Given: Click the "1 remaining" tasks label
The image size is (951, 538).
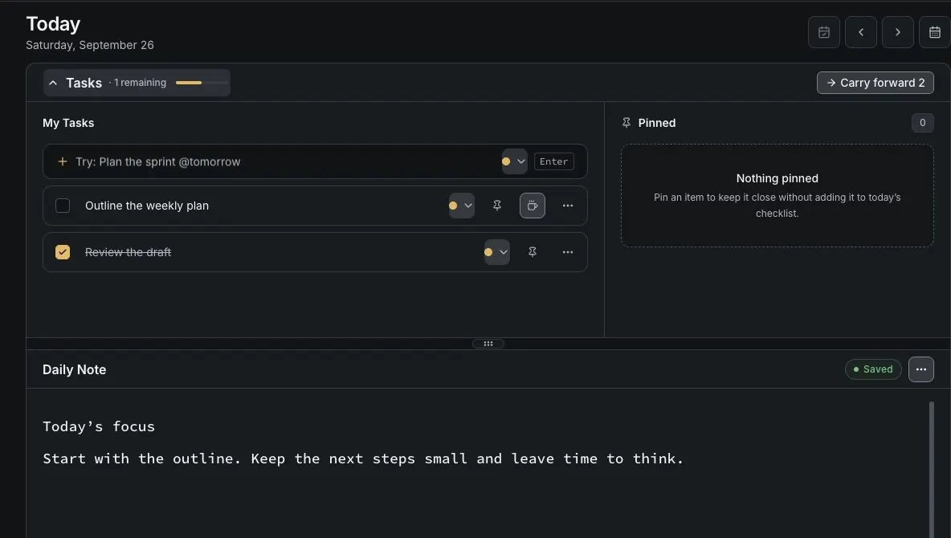Looking at the screenshot, I should pyautogui.click(x=140, y=83).
